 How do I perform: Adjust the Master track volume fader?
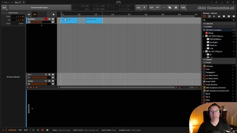(x=41, y=84)
